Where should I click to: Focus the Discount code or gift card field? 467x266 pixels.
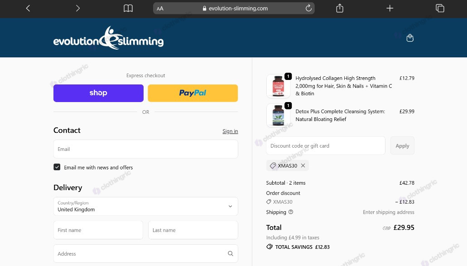pos(326,146)
